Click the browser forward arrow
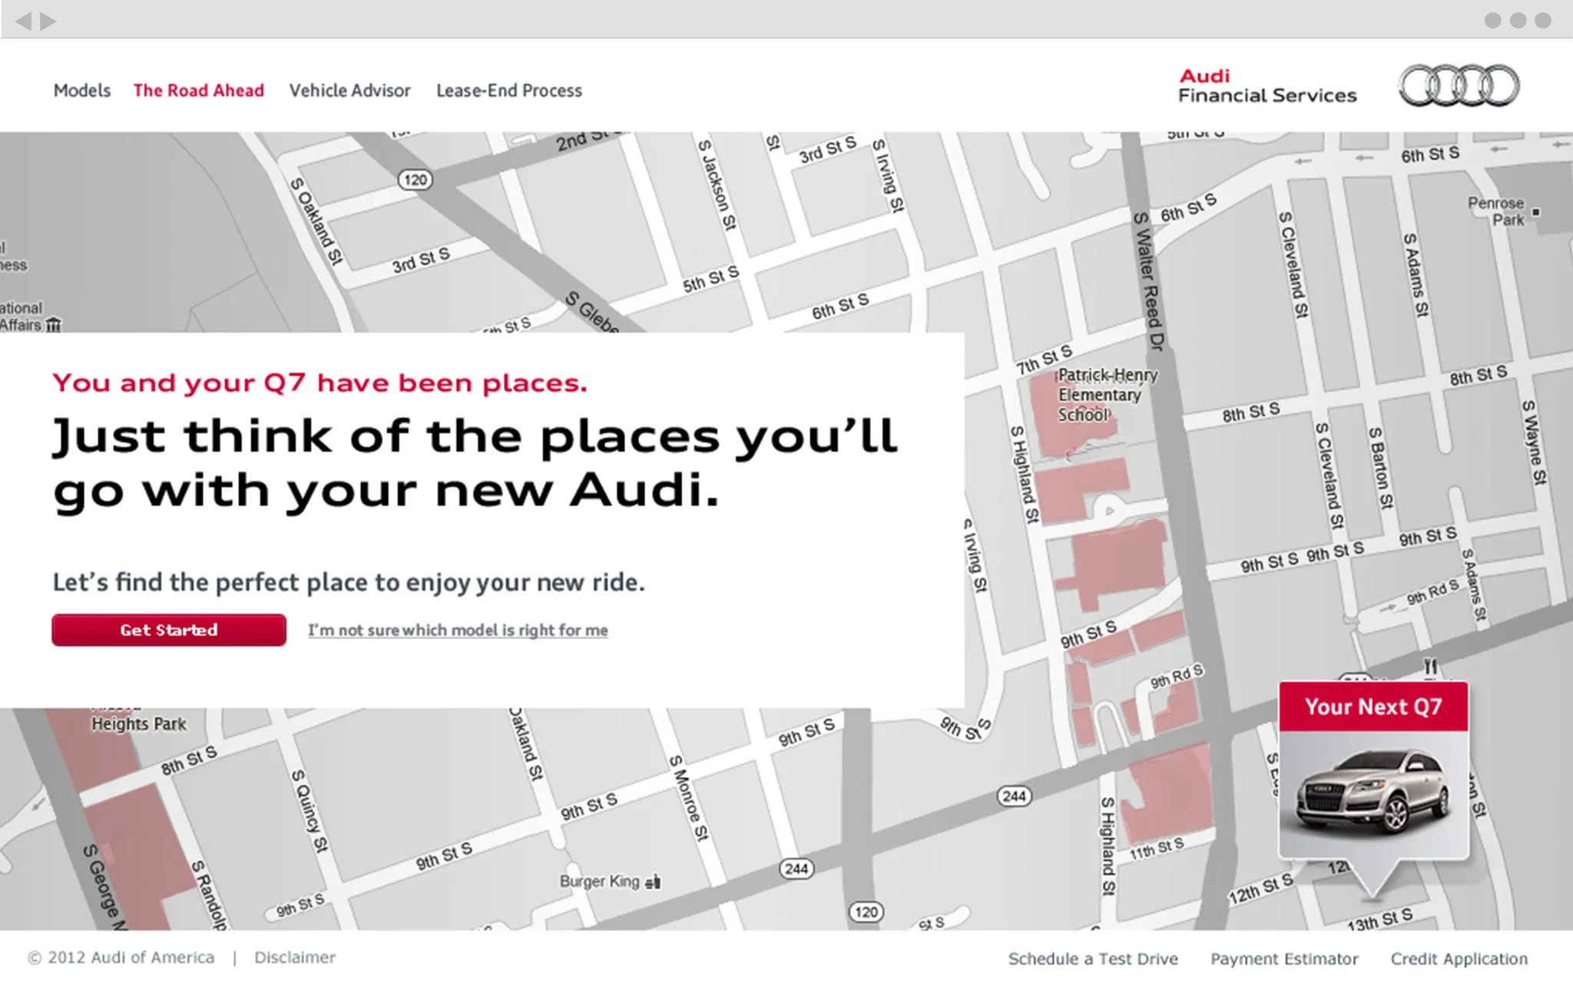The width and height of the screenshot is (1573, 987). point(48,21)
